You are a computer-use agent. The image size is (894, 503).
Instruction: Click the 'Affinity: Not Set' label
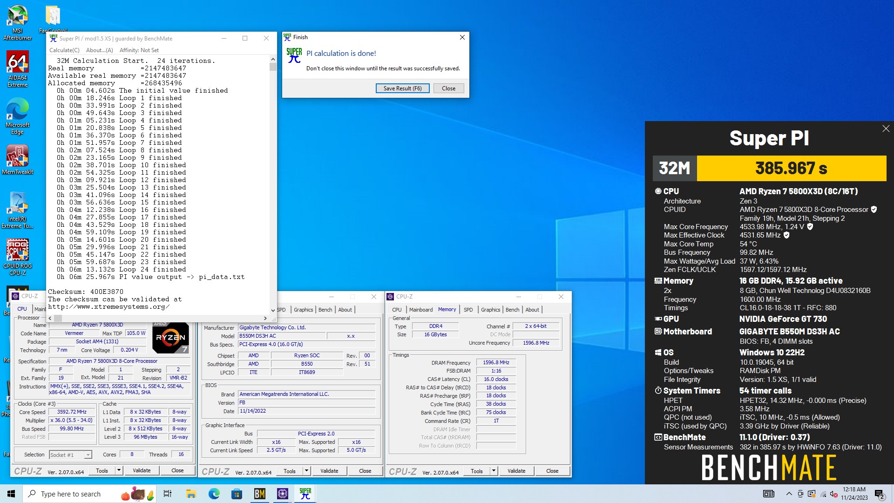pos(139,50)
